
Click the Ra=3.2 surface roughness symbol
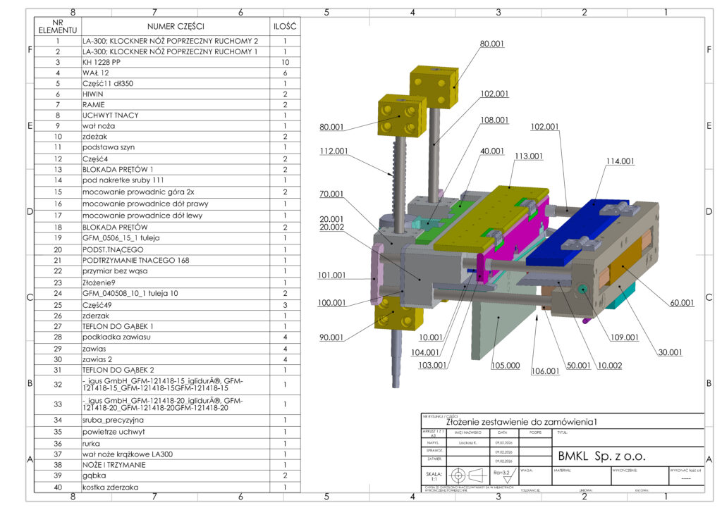[x=503, y=473]
